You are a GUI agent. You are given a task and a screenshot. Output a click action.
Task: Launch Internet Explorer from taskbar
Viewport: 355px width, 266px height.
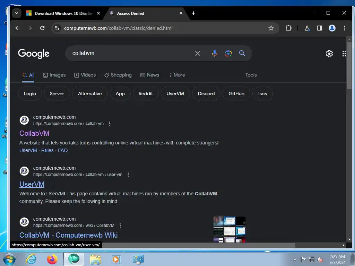pos(31,259)
